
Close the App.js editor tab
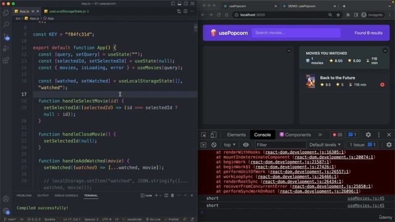point(38,11)
